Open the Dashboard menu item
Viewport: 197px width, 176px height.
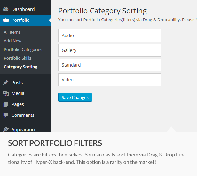tap(23, 9)
